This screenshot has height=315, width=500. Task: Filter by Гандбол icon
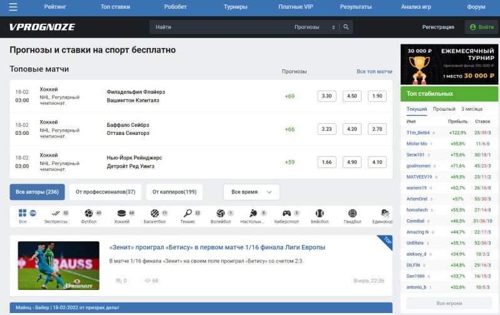352,213
